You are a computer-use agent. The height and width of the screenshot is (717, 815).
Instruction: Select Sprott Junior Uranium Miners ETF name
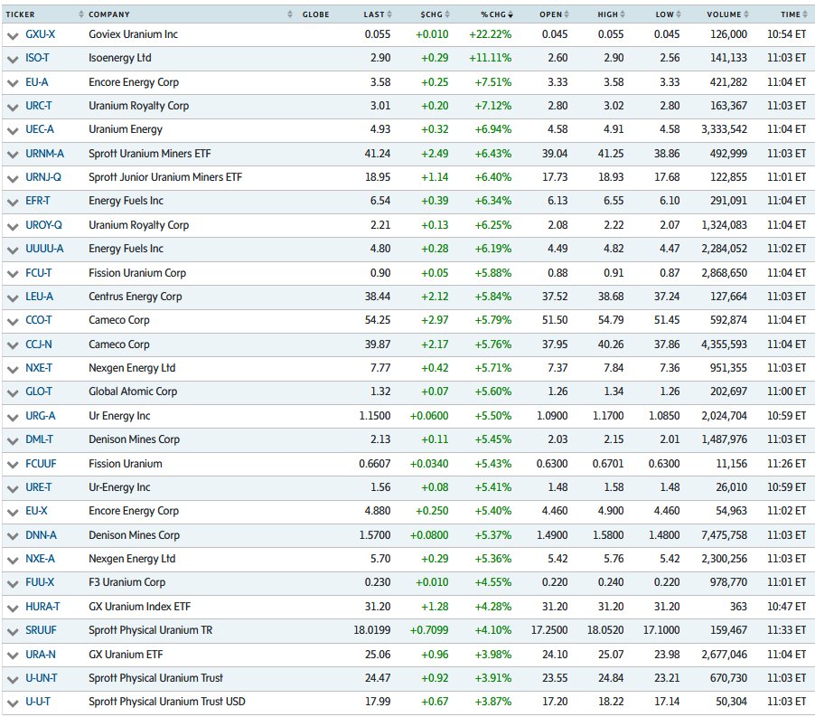tap(165, 177)
